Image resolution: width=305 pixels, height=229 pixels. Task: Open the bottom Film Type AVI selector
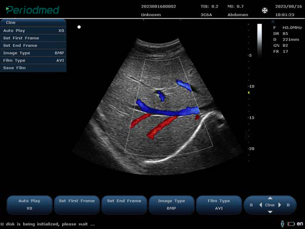pos(219,205)
